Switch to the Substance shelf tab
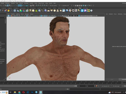Image resolution: width=126 pixels, height=94 pixels. 70,8
